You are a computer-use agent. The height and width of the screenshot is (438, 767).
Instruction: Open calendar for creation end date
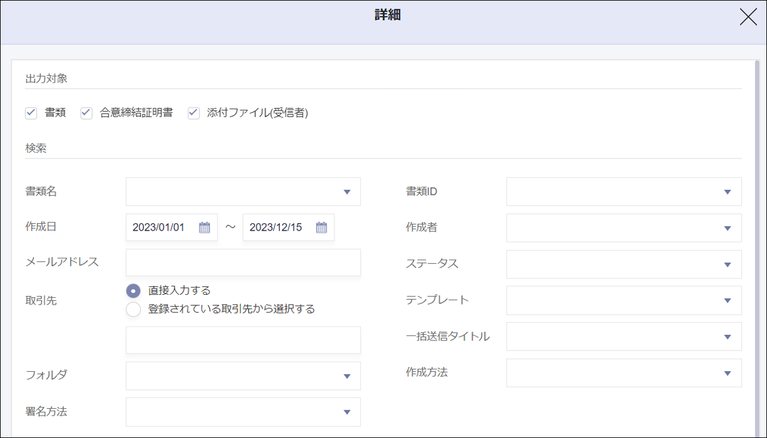point(322,227)
